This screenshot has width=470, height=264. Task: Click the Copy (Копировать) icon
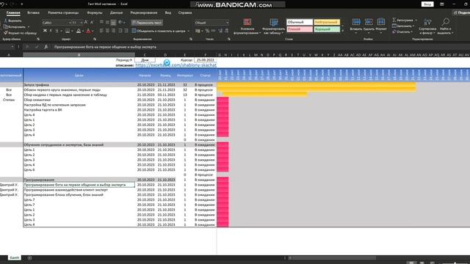5,26
